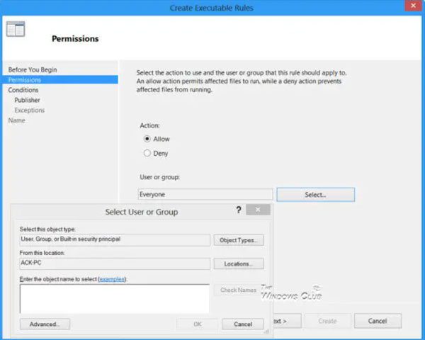The image size is (425, 340).
Task: Click the Locations... button
Action: [239, 263]
